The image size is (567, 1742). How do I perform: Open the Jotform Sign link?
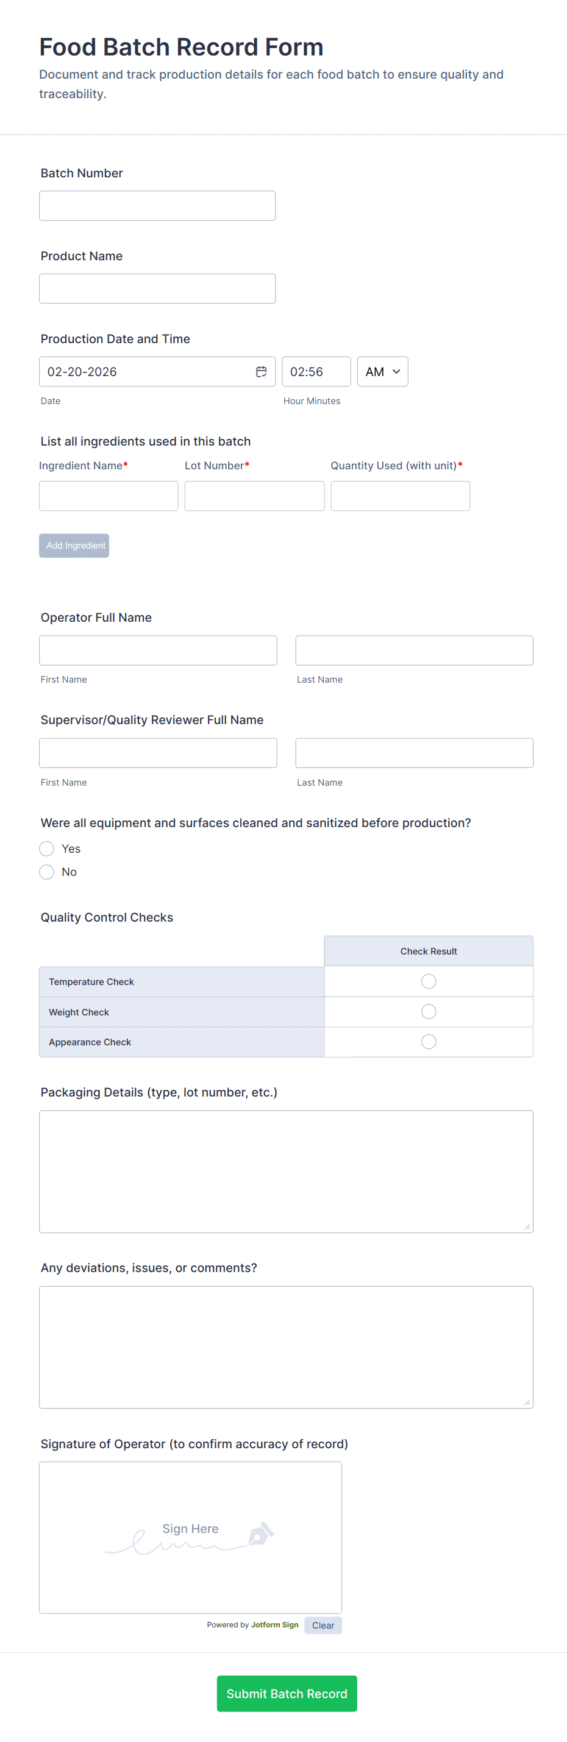click(275, 1624)
